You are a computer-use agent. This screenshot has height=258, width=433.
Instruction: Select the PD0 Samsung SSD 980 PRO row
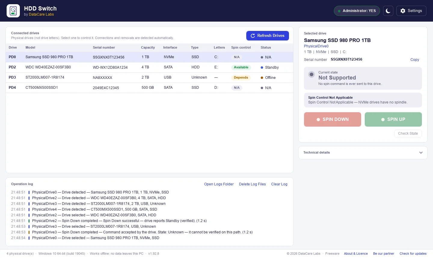tap(149, 57)
